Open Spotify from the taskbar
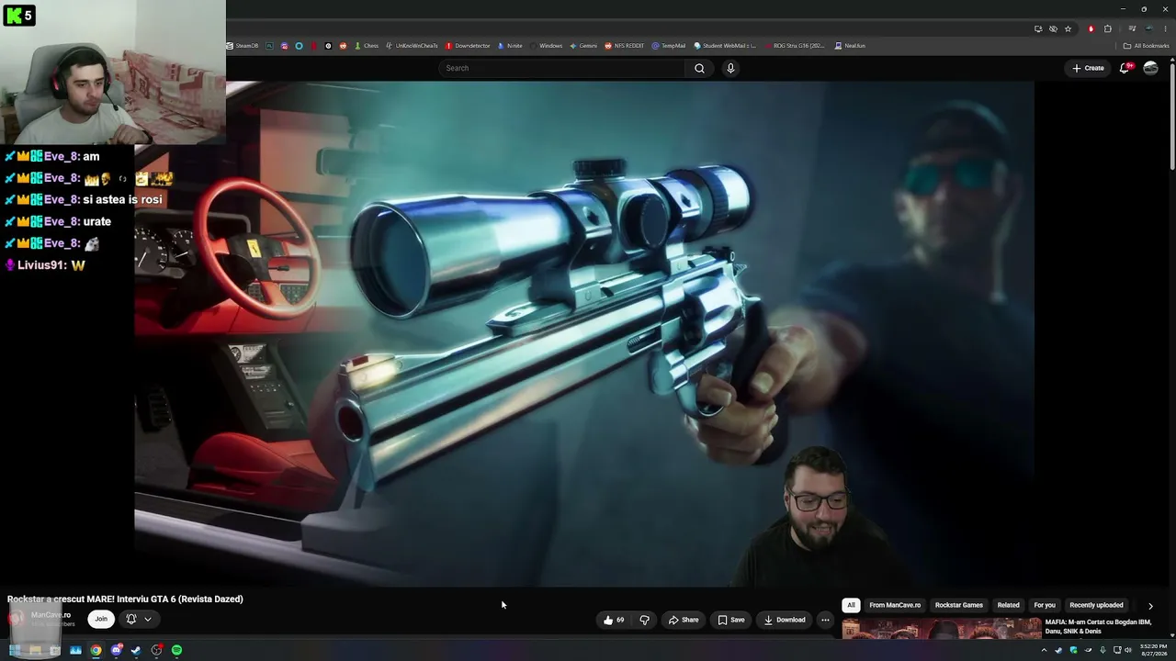 176,650
